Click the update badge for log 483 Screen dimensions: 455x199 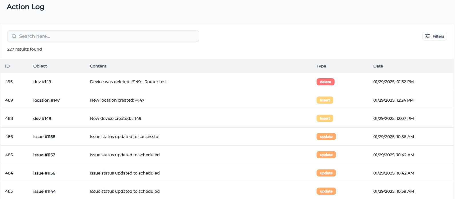pyautogui.click(x=326, y=191)
